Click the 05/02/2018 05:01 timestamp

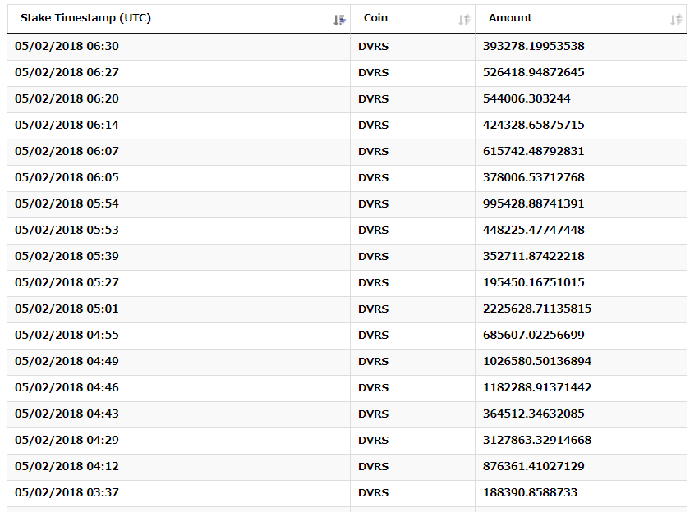(67, 309)
